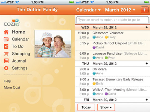
Task: Click the event entry text field
Action: coord(112,20)
